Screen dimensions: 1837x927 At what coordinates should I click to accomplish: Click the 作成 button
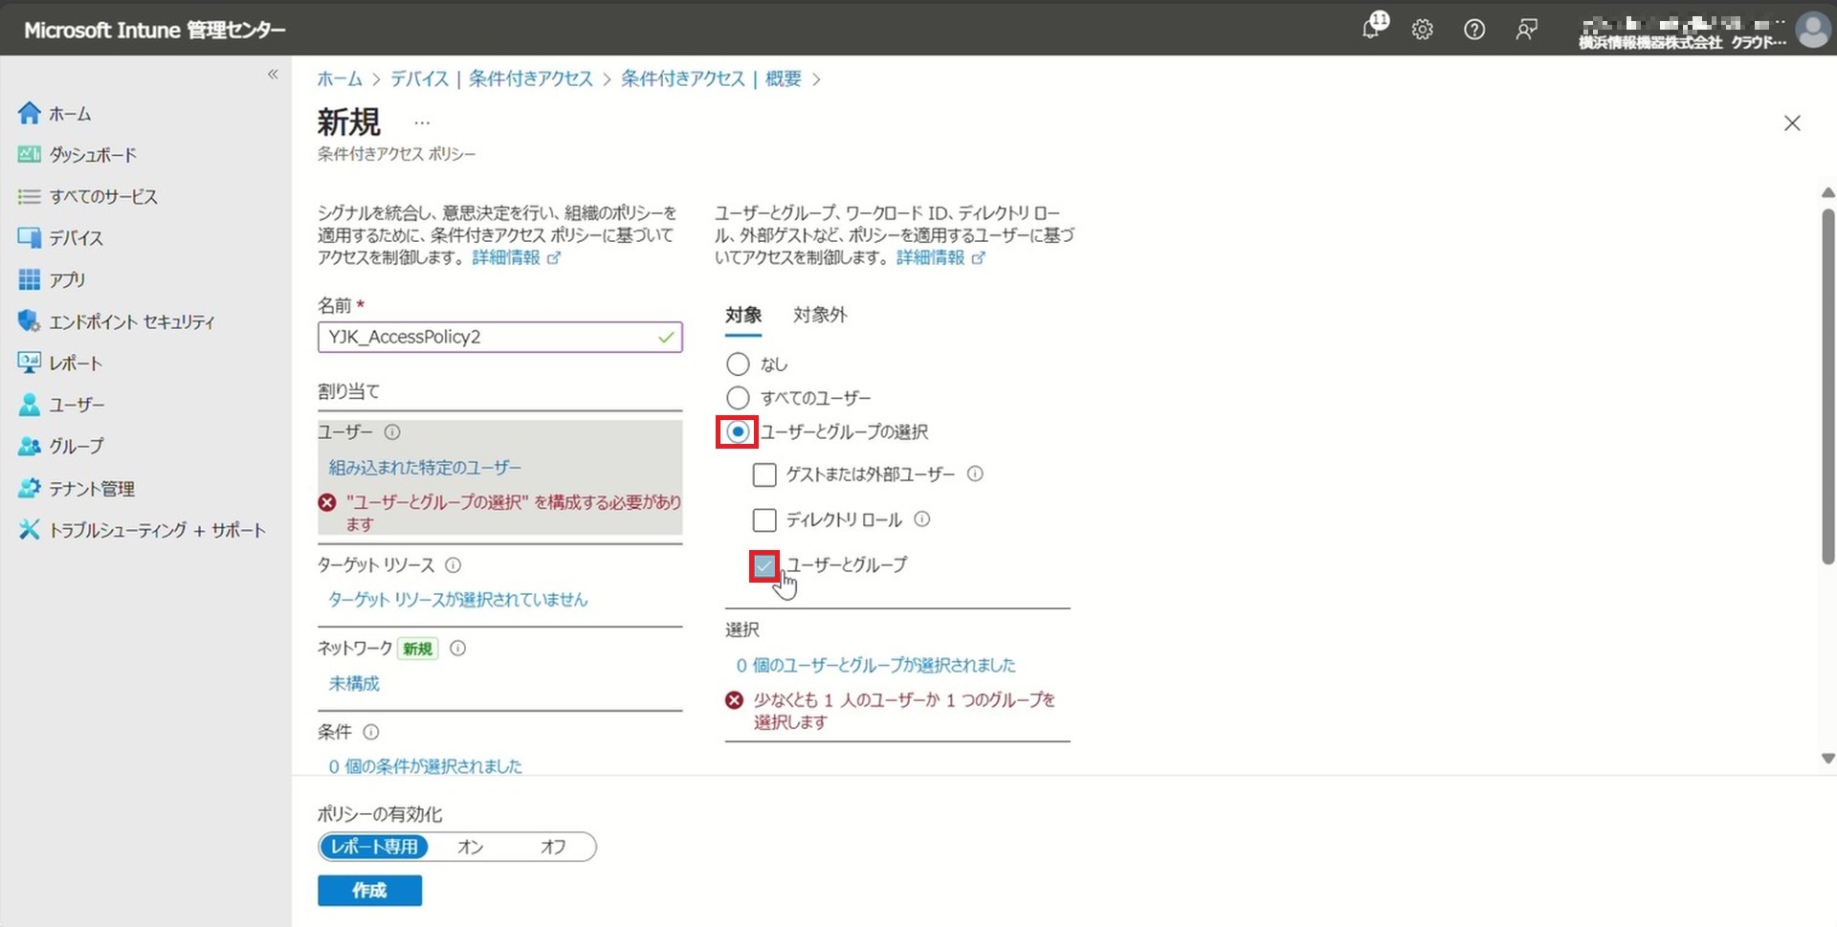[x=369, y=891]
